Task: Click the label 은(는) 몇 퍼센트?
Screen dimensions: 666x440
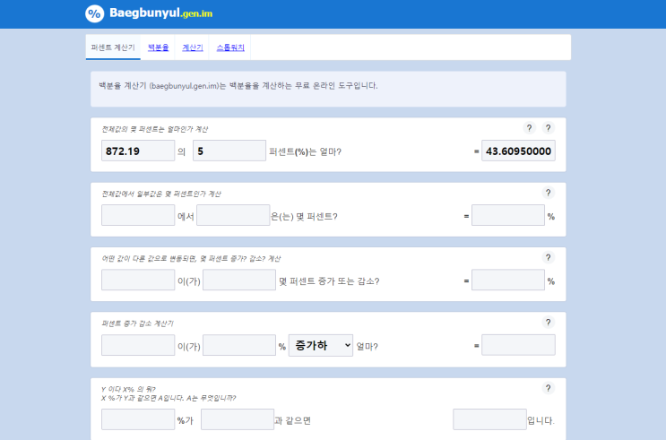Action: (304, 217)
